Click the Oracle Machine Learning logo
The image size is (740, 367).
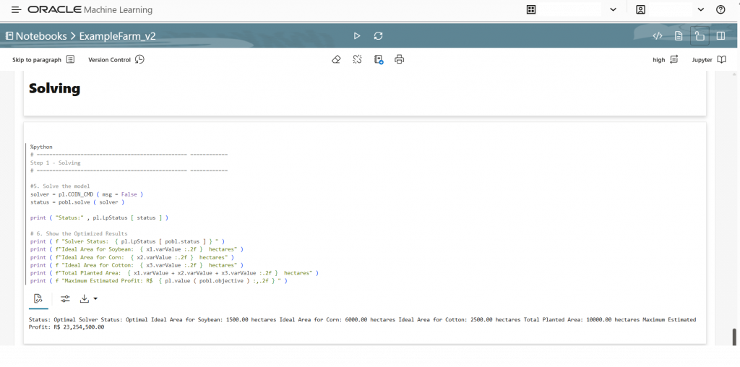pos(90,9)
